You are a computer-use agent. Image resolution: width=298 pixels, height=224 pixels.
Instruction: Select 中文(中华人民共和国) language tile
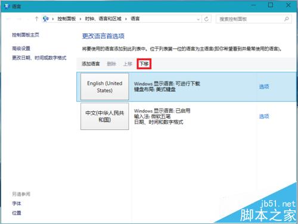(x=105, y=116)
